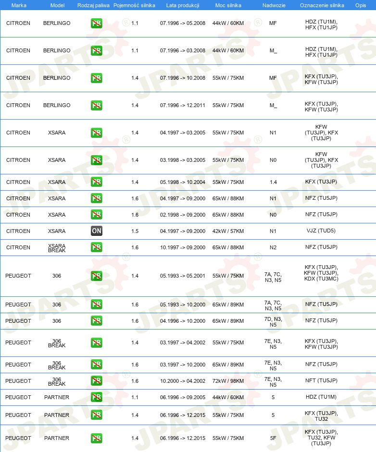
Task: Click the Moc silnika column header
Action: [x=228, y=5]
